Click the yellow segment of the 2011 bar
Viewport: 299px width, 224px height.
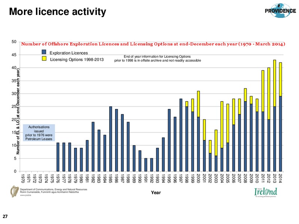pyautogui.click(x=263, y=91)
